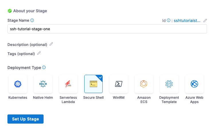The width and height of the screenshot is (215, 131).
Task: Toggle the checkmark on Secure Shell card
Action: [x=100, y=77]
